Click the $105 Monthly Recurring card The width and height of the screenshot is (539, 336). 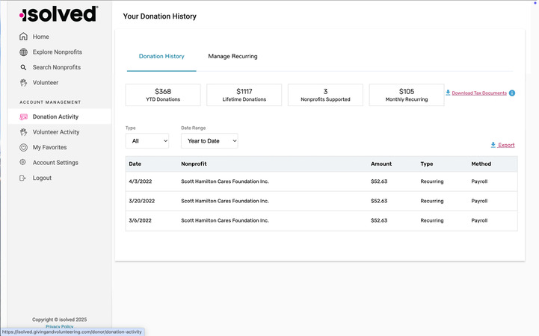coord(407,95)
